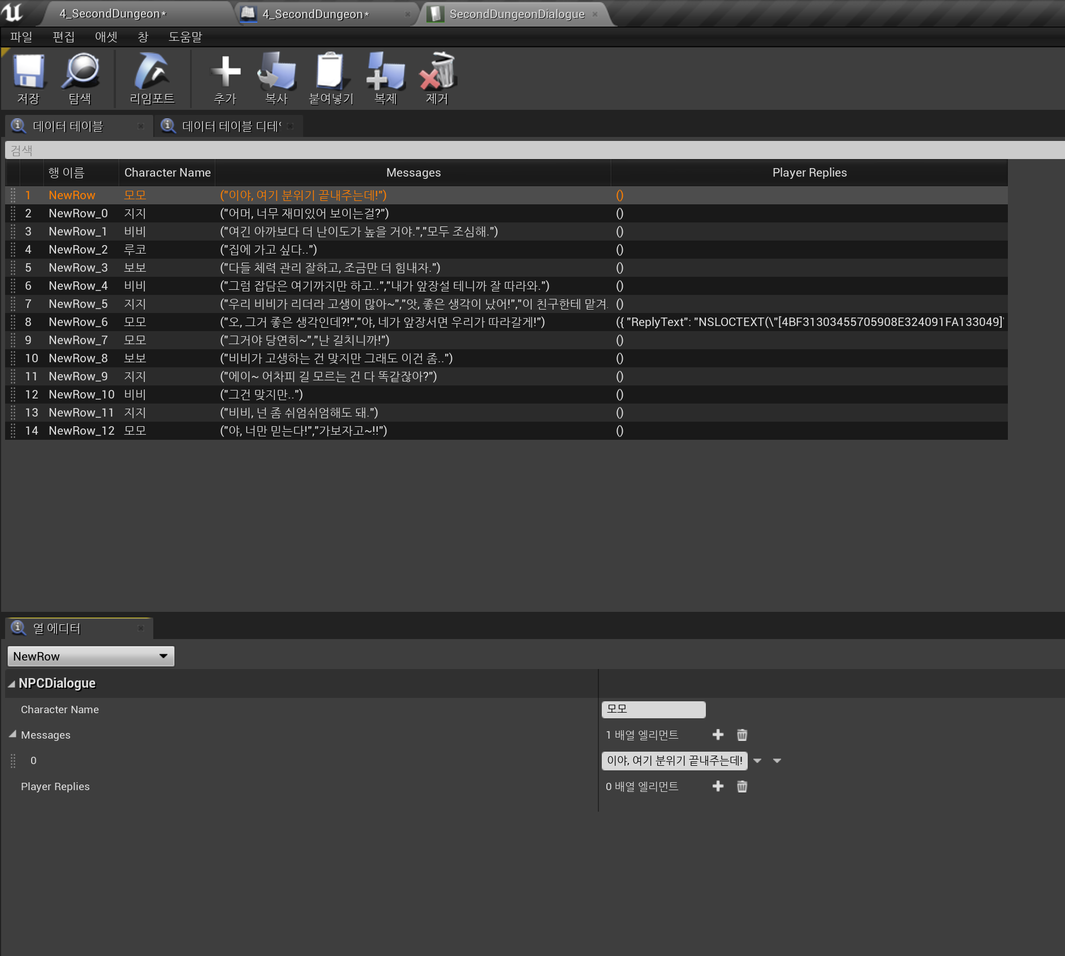Duplicate the row with 복제 icon
The width and height of the screenshot is (1065, 956).
(385, 72)
